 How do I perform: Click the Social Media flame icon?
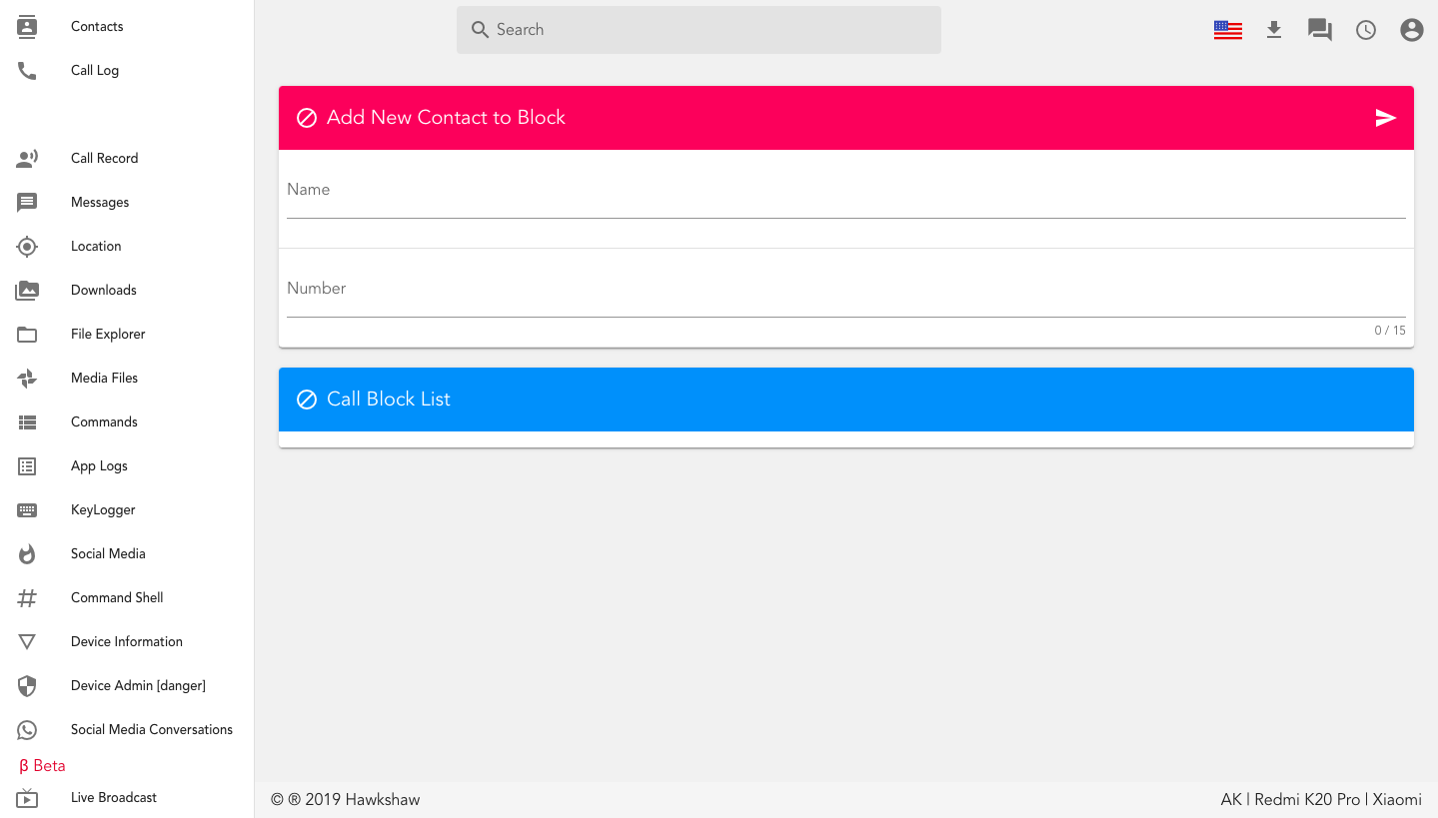click(x=27, y=554)
